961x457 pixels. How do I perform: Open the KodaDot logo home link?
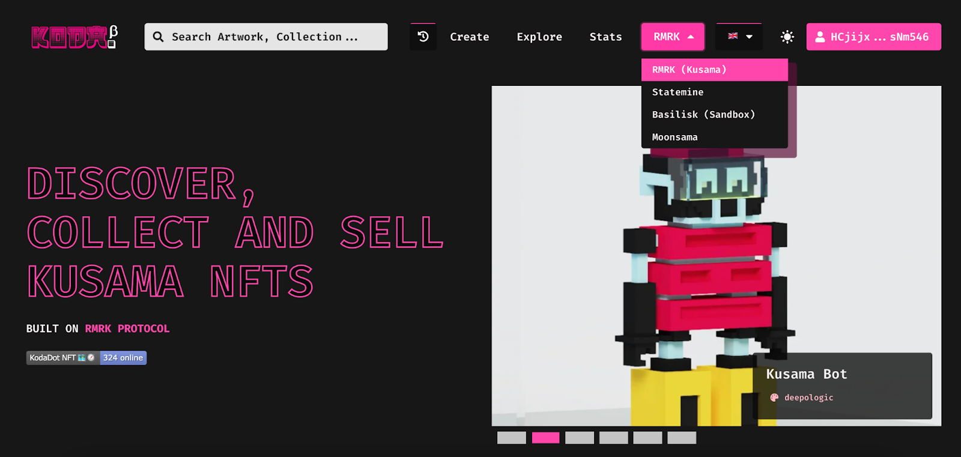click(75, 37)
